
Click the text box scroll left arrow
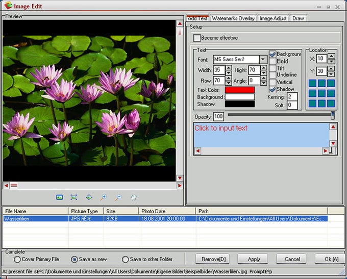point(197,151)
